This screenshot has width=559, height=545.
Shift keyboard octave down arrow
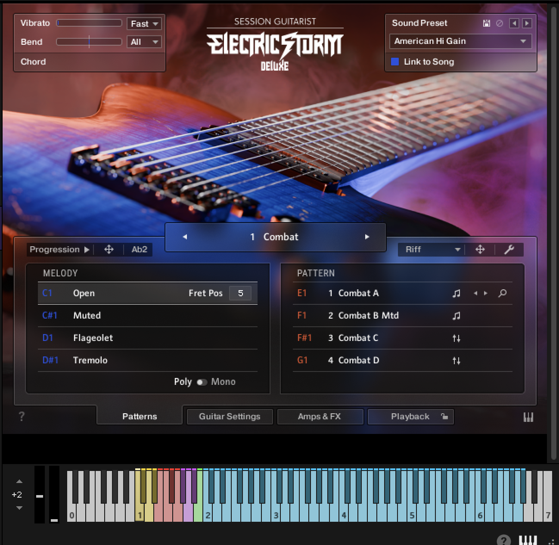[x=19, y=508]
